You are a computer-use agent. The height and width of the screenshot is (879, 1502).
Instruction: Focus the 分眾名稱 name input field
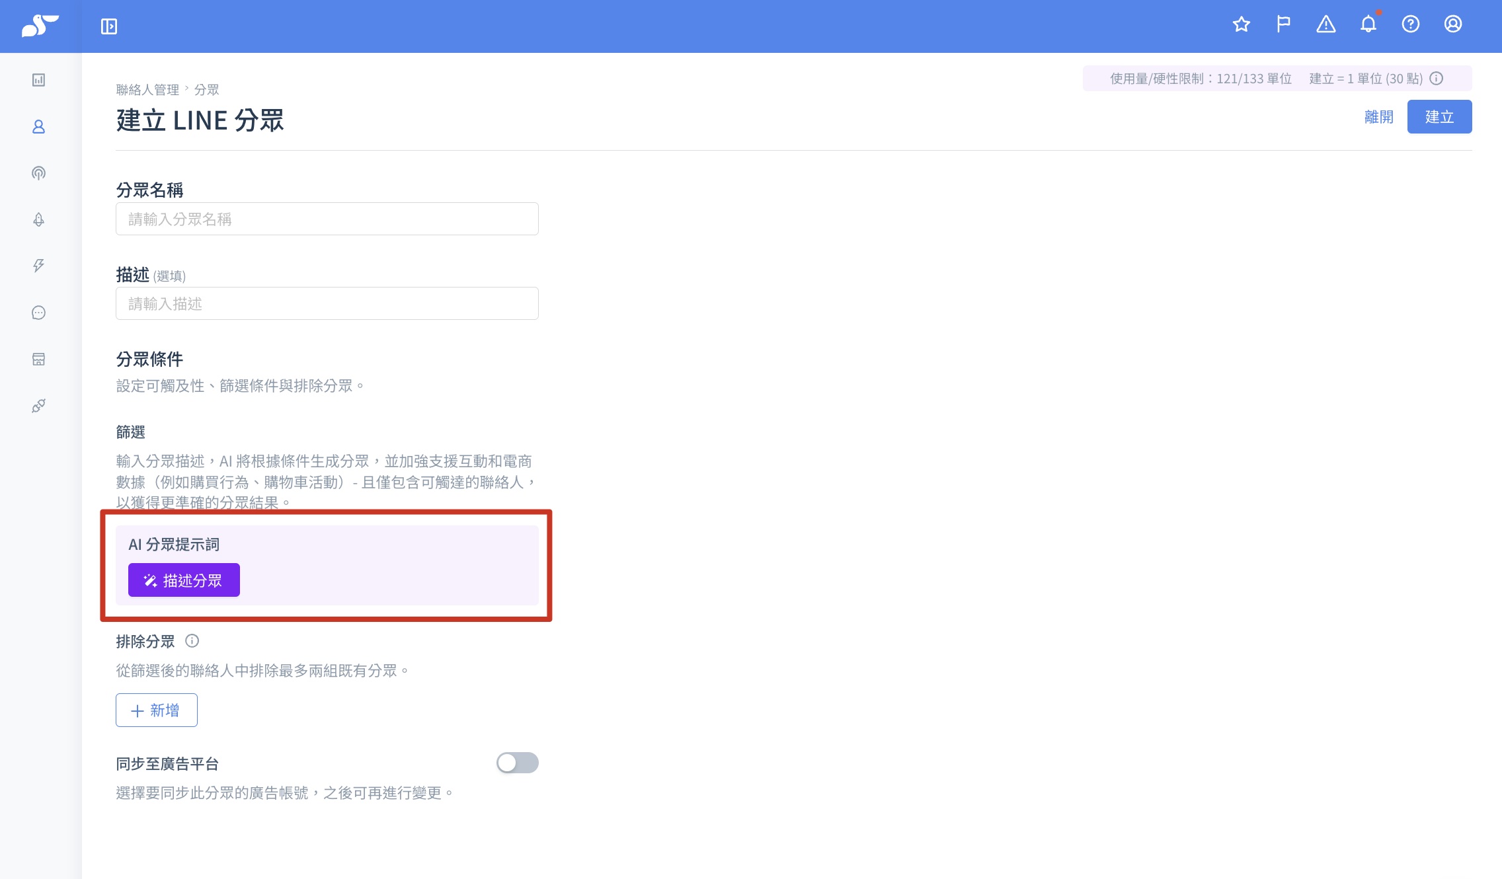[x=327, y=219]
